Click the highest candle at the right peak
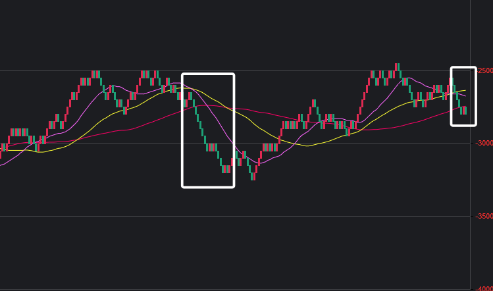This screenshot has width=493, height=291. [x=397, y=67]
